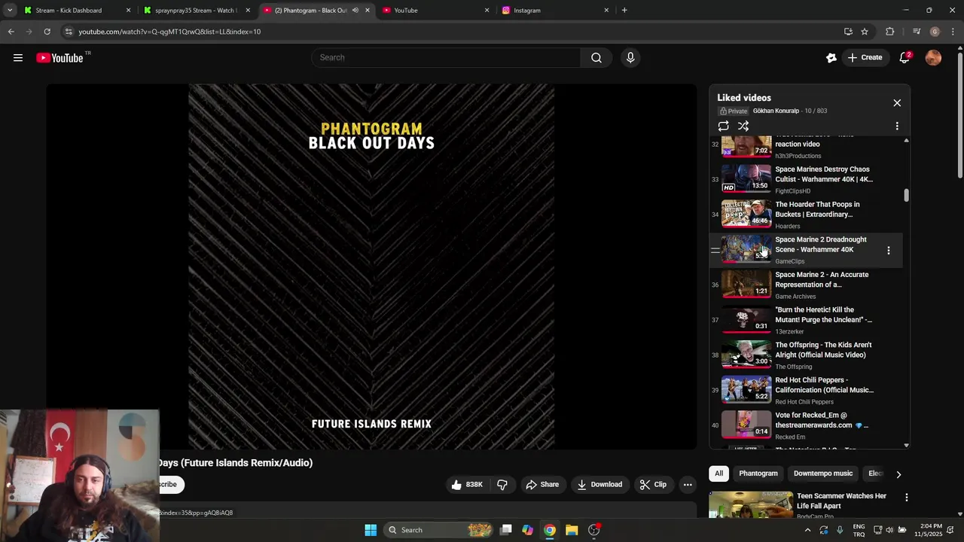Select the All filter chip
Image resolution: width=964 pixels, height=542 pixels.
719,473
